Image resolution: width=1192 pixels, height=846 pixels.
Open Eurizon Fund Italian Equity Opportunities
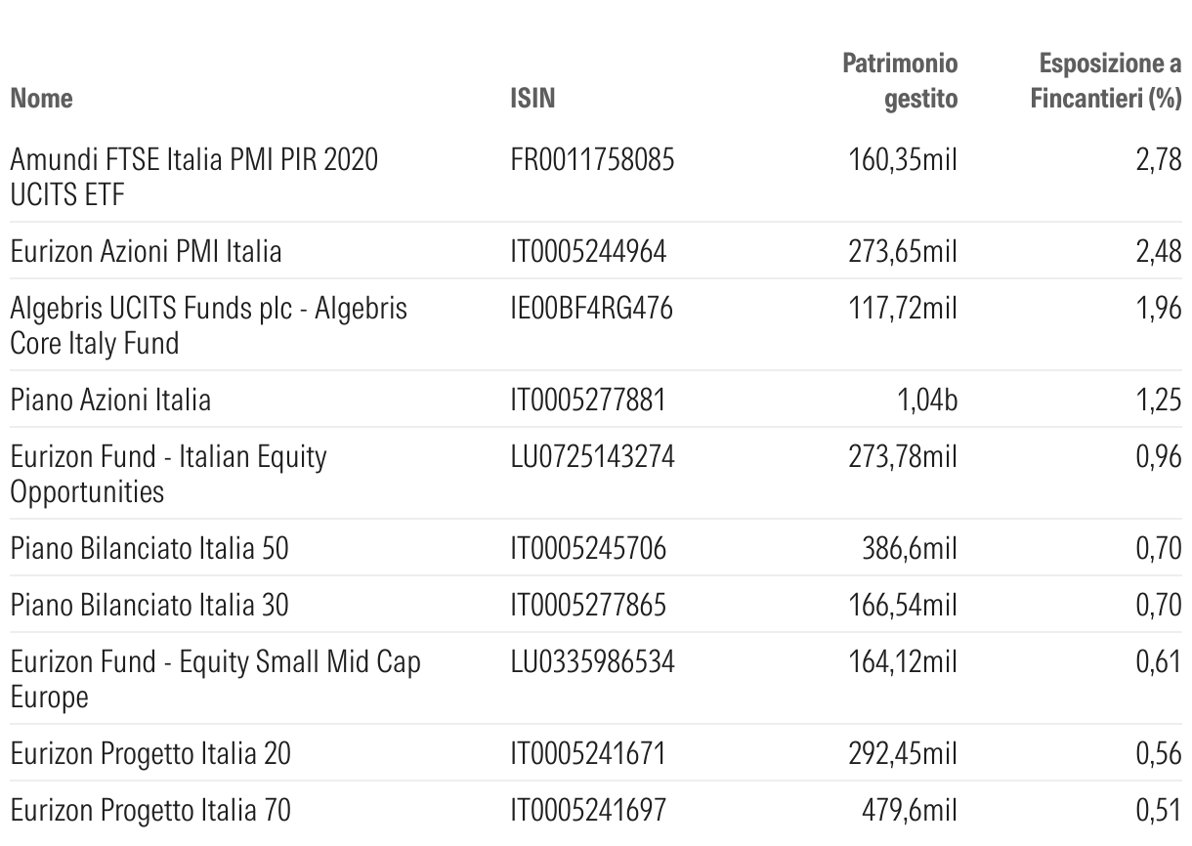tap(169, 474)
